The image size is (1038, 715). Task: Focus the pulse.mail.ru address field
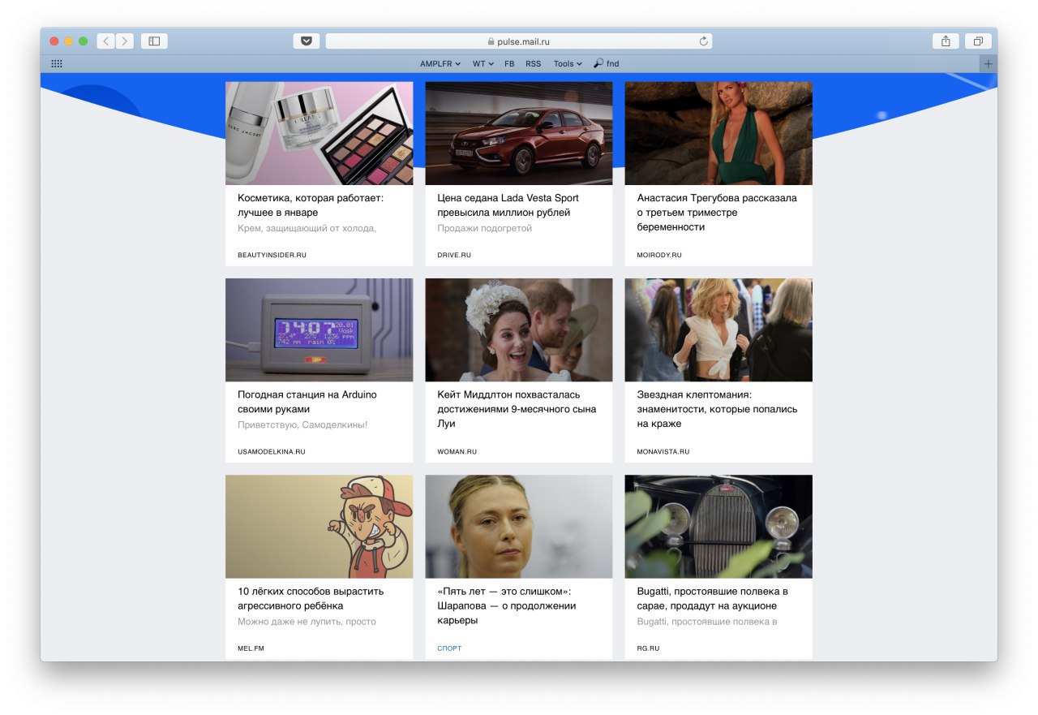pyautogui.click(x=519, y=41)
